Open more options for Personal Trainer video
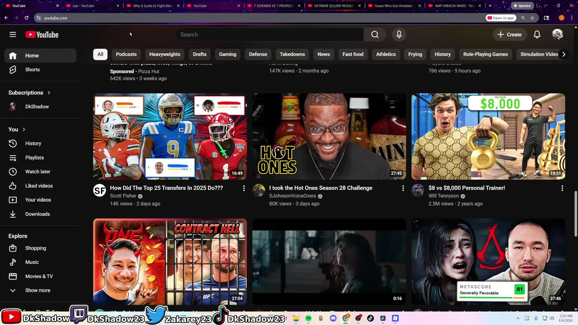Viewport: 578px width, 325px height. tap(562, 188)
